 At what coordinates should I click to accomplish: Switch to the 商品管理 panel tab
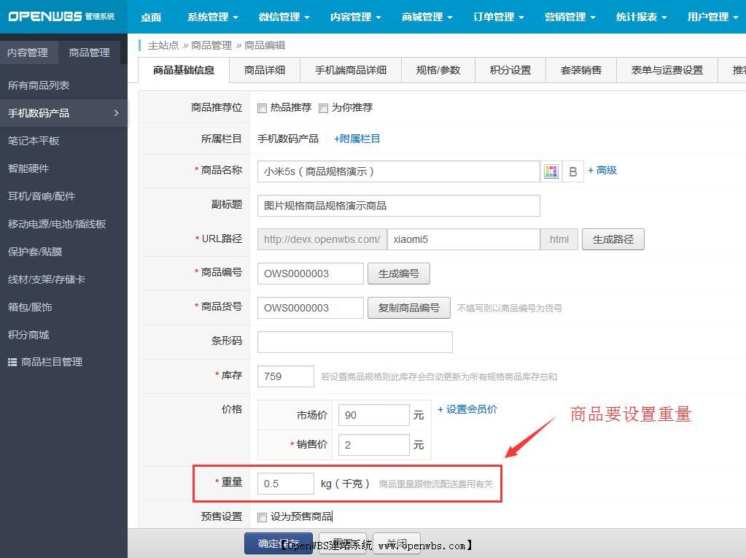(88, 52)
